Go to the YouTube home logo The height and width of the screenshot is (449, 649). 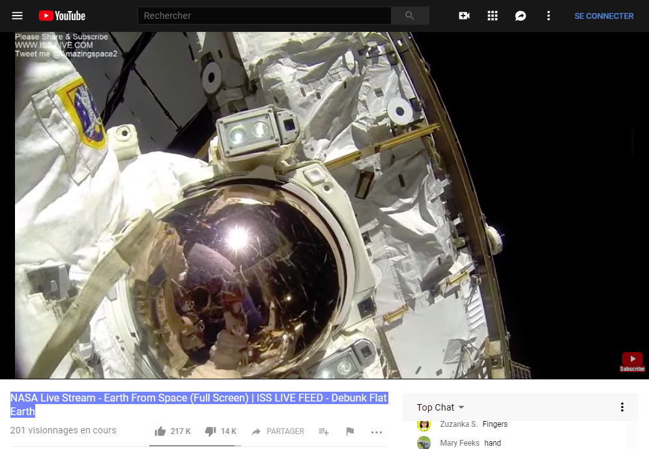click(x=62, y=16)
